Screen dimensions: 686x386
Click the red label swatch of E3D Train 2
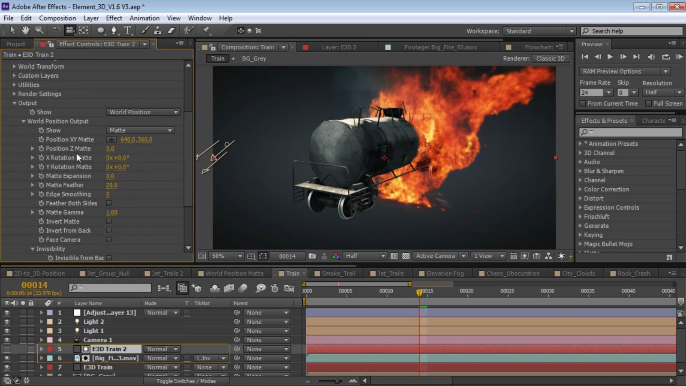50,349
